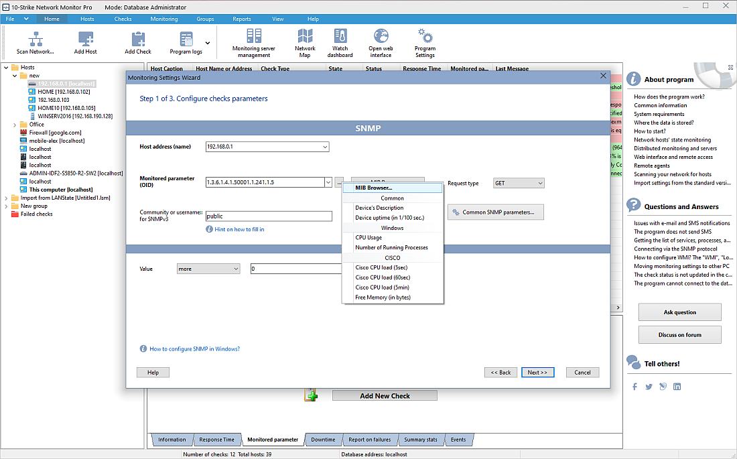Expand the Office folder node
The width and height of the screenshot is (737, 459).
tap(15, 125)
